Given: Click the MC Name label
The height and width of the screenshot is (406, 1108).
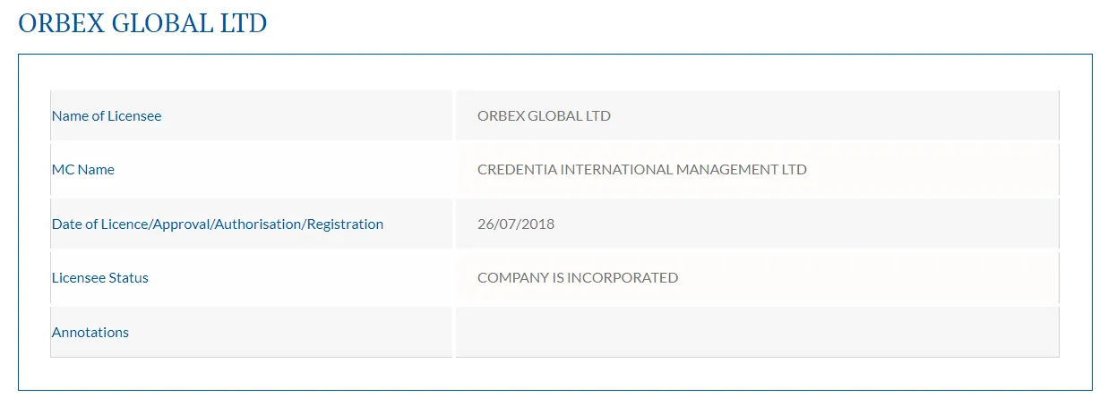Looking at the screenshot, I should tap(83, 170).
